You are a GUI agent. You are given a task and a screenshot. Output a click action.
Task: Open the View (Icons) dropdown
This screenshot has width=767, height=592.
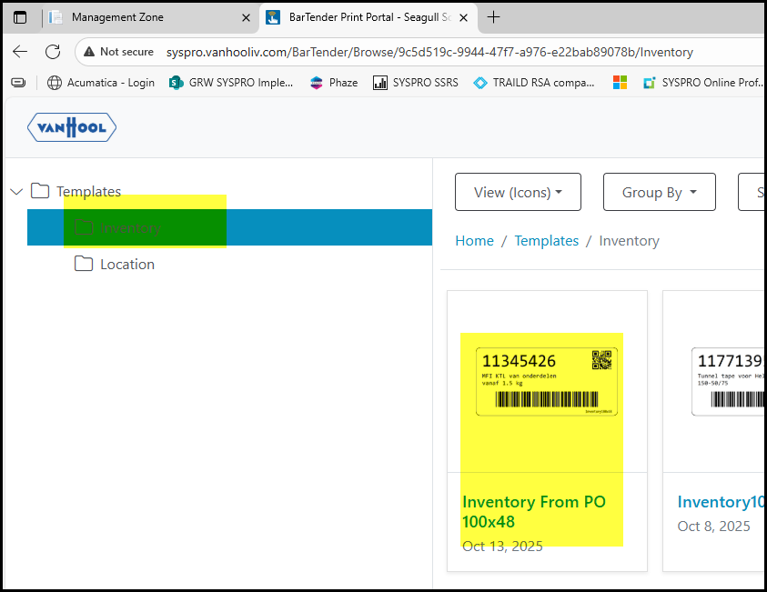[518, 192]
